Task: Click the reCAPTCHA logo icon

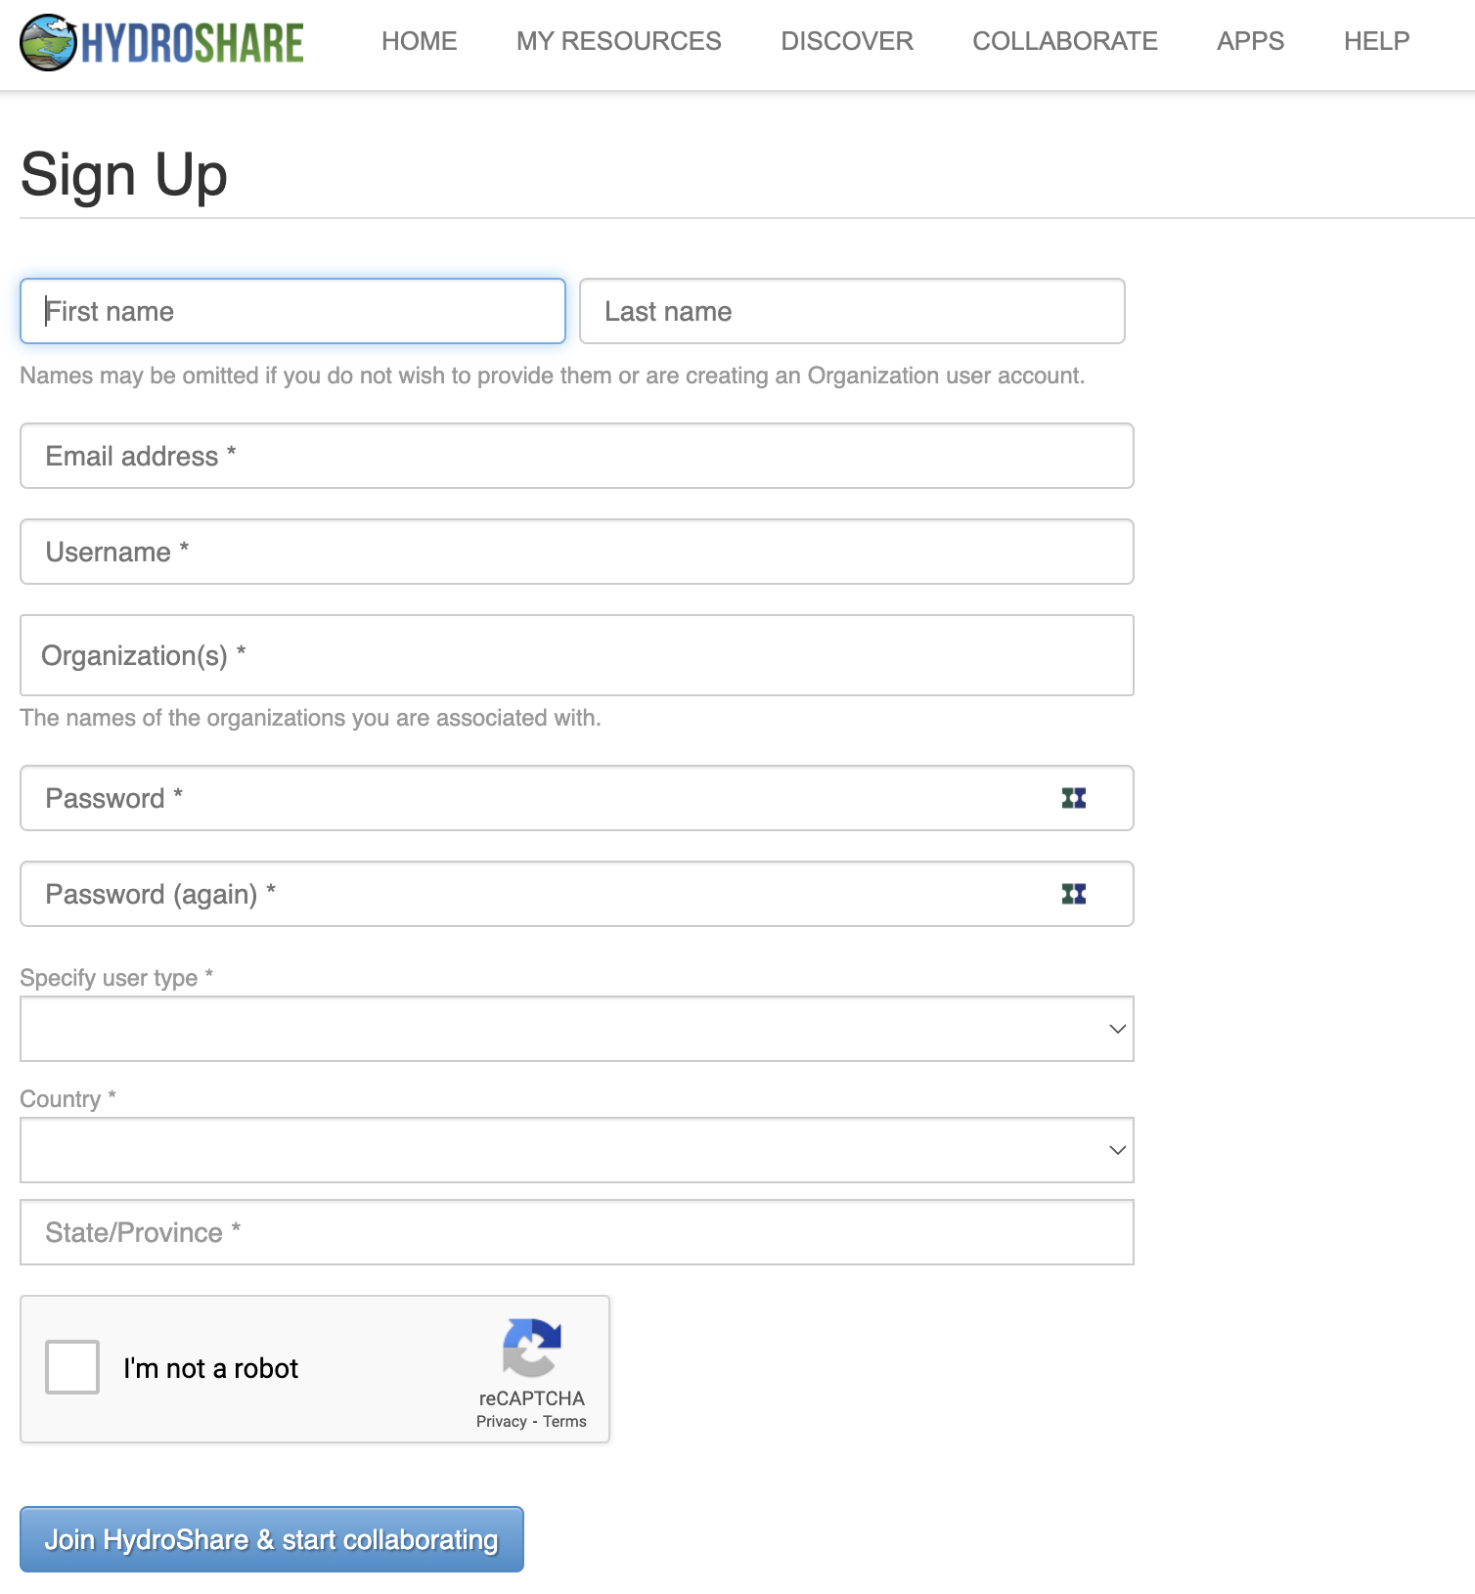Action: (x=531, y=1348)
